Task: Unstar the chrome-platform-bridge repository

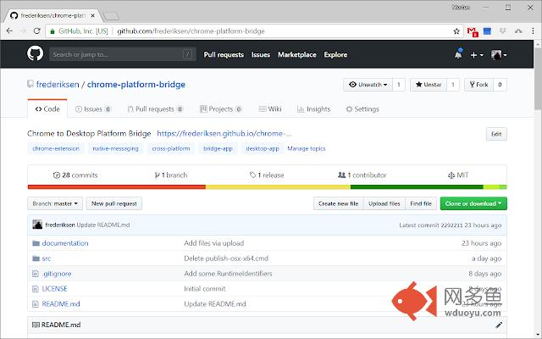Action: pos(428,85)
